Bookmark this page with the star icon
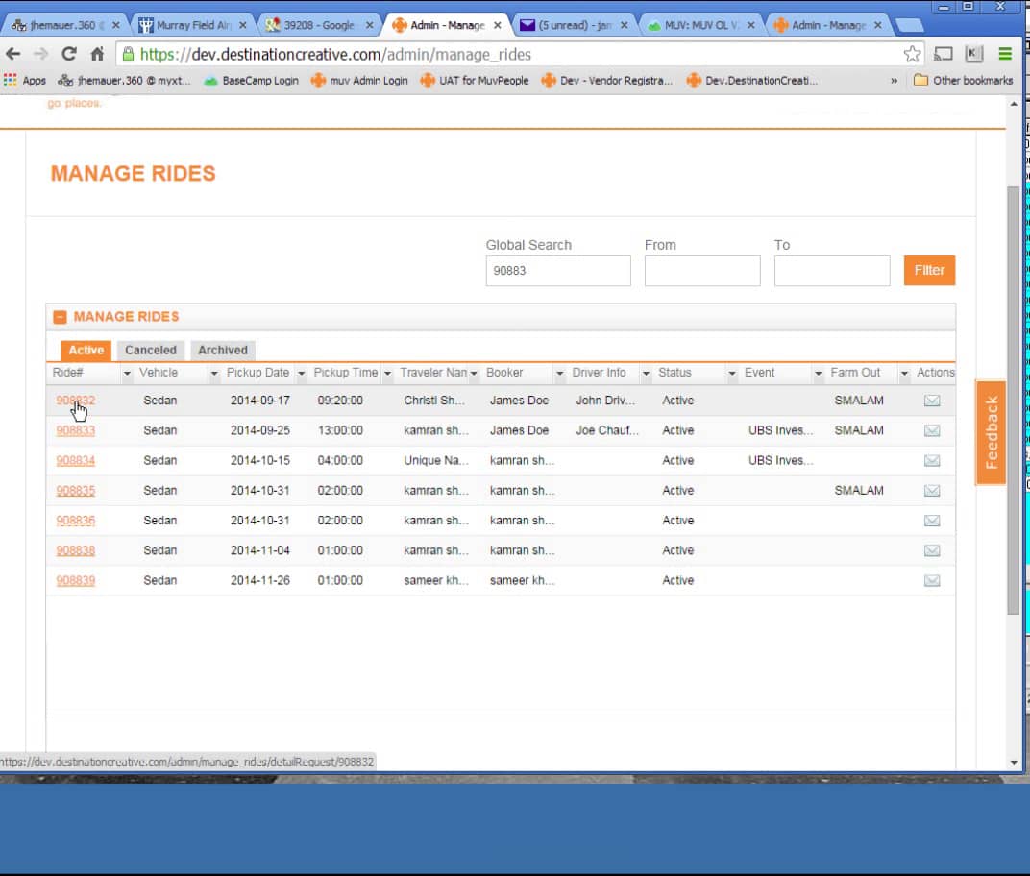This screenshot has width=1030, height=876. click(912, 54)
